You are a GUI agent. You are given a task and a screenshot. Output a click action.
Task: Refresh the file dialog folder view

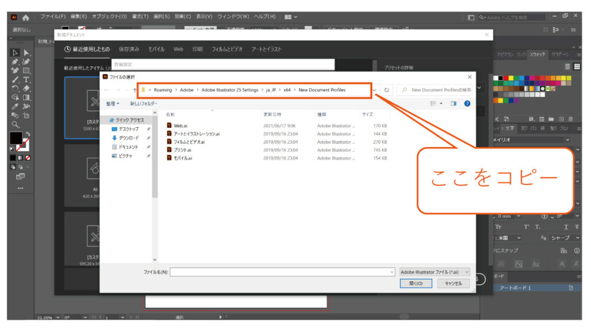pos(386,90)
